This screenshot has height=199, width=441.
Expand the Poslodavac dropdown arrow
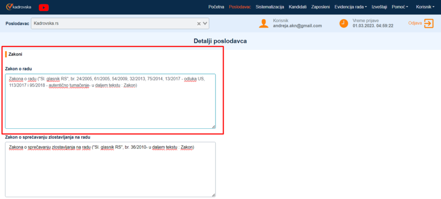click(x=205, y=24)
